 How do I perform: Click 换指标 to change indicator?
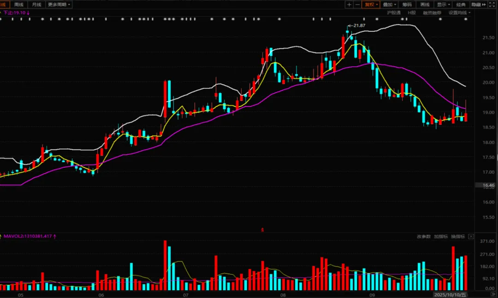click(458, 236)
